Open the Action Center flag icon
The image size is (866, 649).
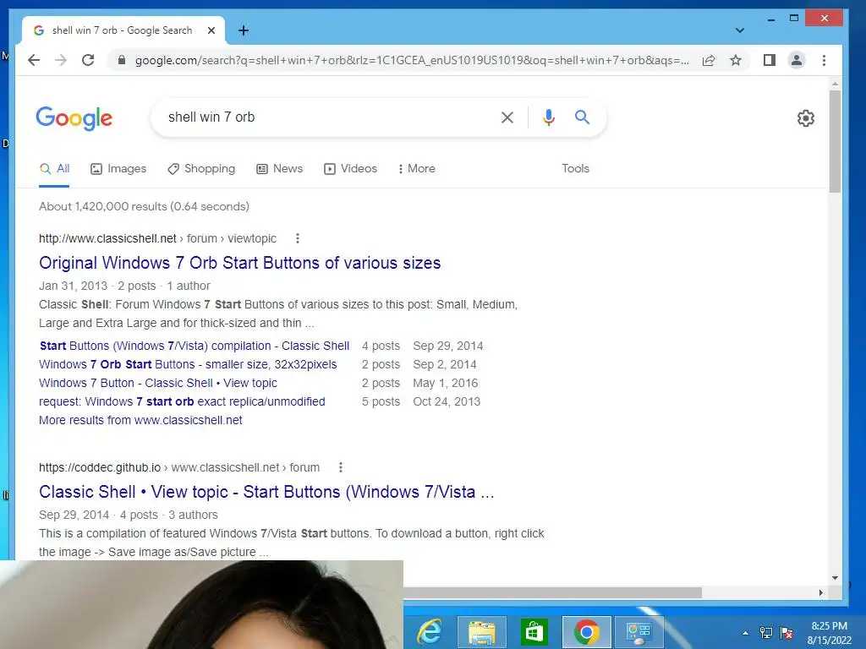(x=787, y=633)
